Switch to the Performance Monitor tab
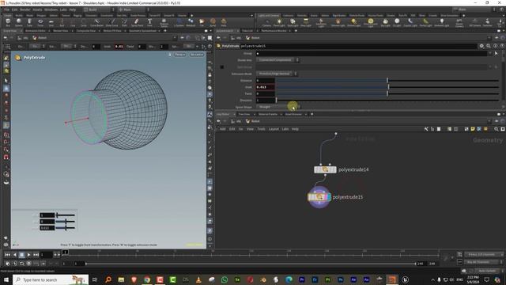 (x=274, y=31)
